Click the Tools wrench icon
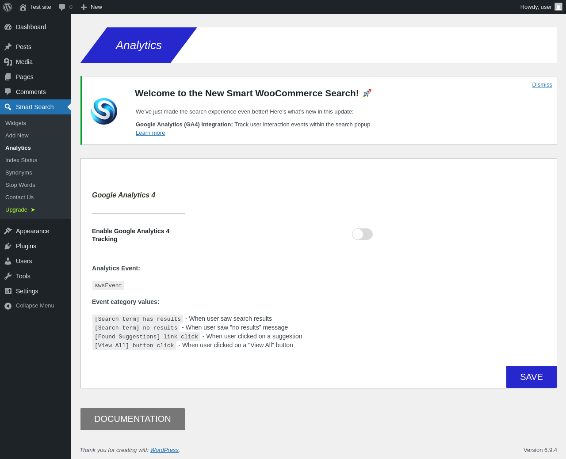Viewport: 566px width, 459px height. pyautogui.click(x=8, y=276)
